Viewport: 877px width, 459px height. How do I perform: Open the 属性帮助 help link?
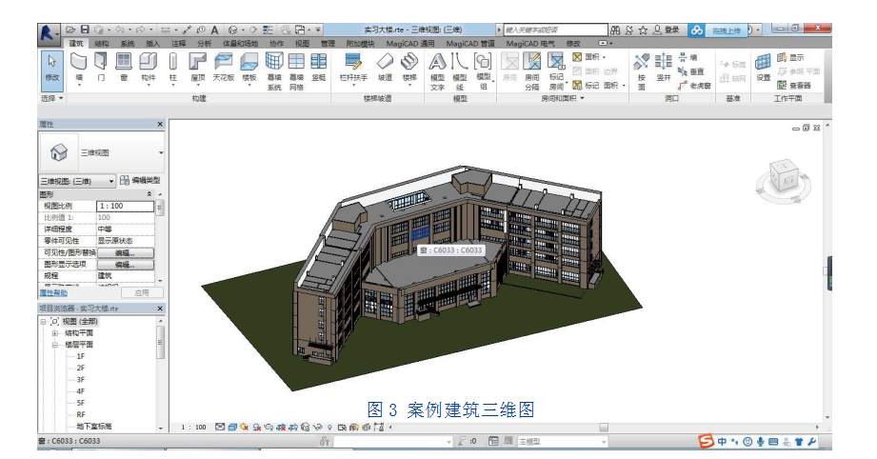tap(53, 293)
